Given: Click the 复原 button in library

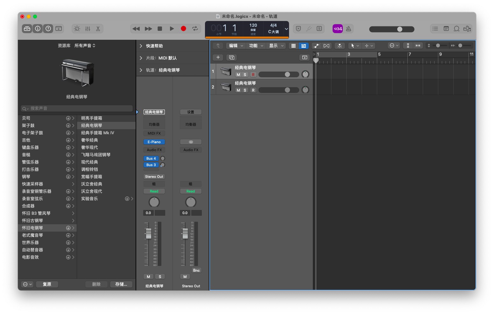Looking at the screenshot, I should coord(47,284).
